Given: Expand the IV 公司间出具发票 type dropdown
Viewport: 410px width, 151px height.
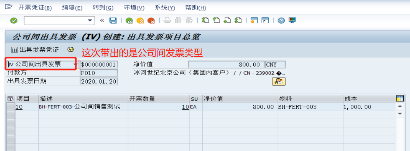Looking at the screenshot, I should click(x=75, y=64).
